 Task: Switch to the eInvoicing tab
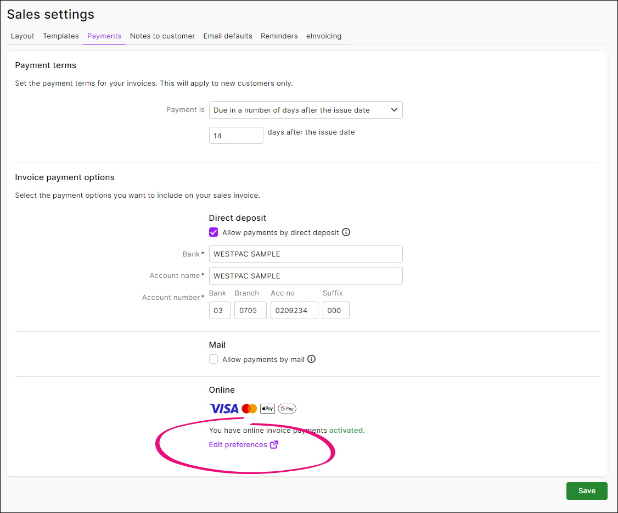324,36
